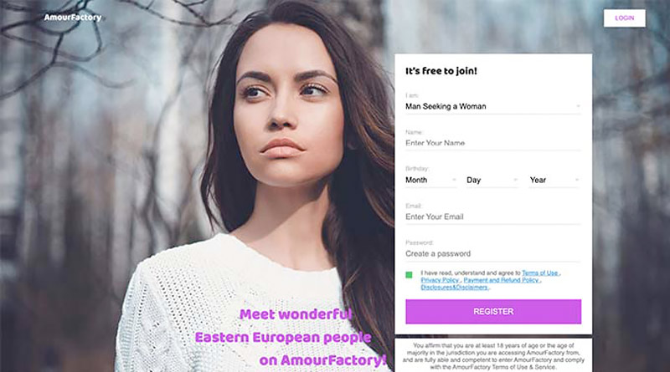Click the chevron arrow of the 'I am' selector

click(x=578, y=106)
